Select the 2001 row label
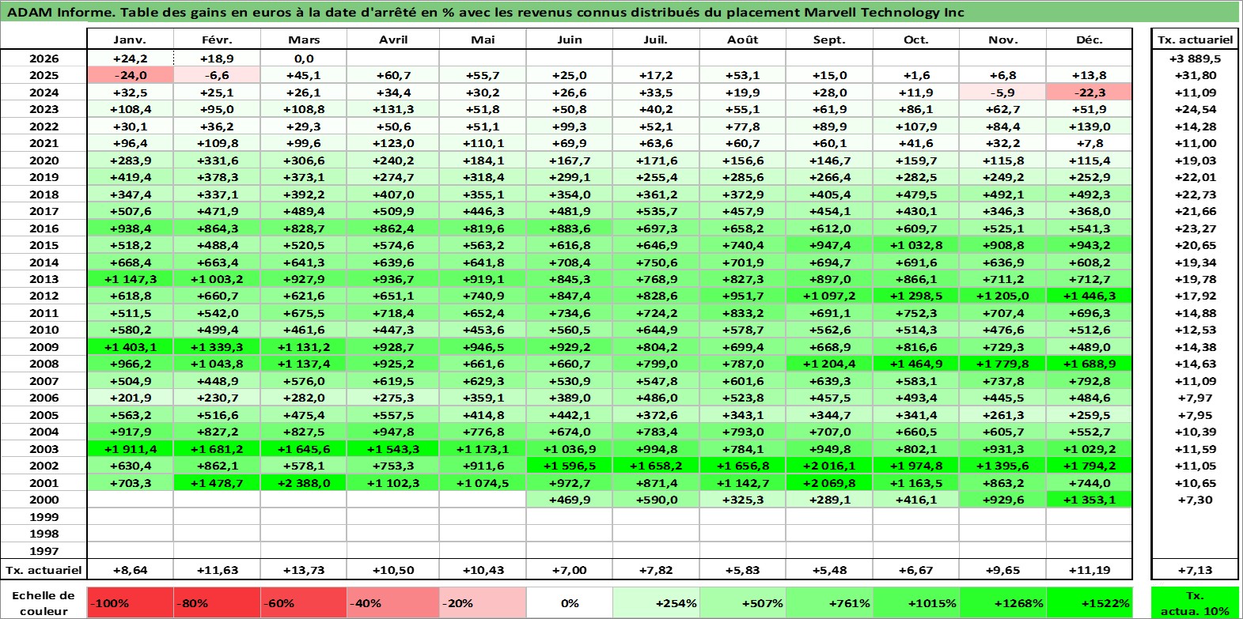The width and height of the screenshot is (1243, 619). (x=44, y=483)
